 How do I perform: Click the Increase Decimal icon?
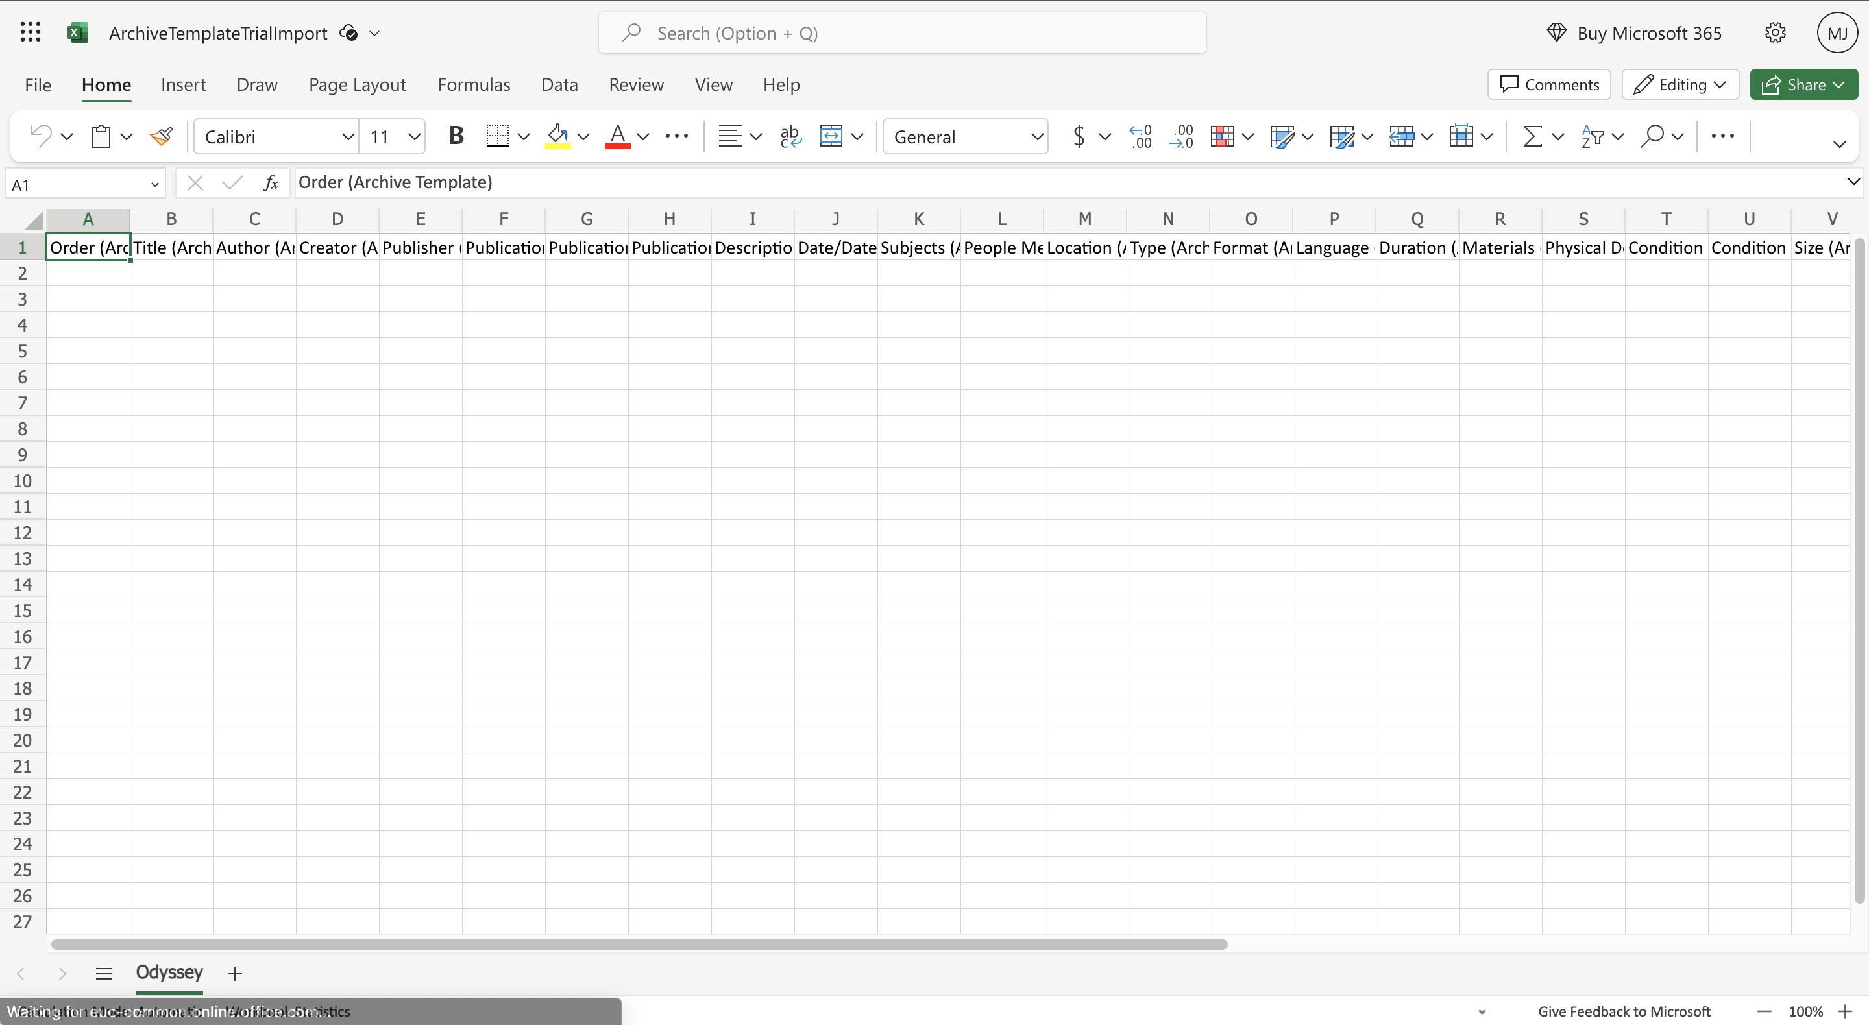point(1141,136)
